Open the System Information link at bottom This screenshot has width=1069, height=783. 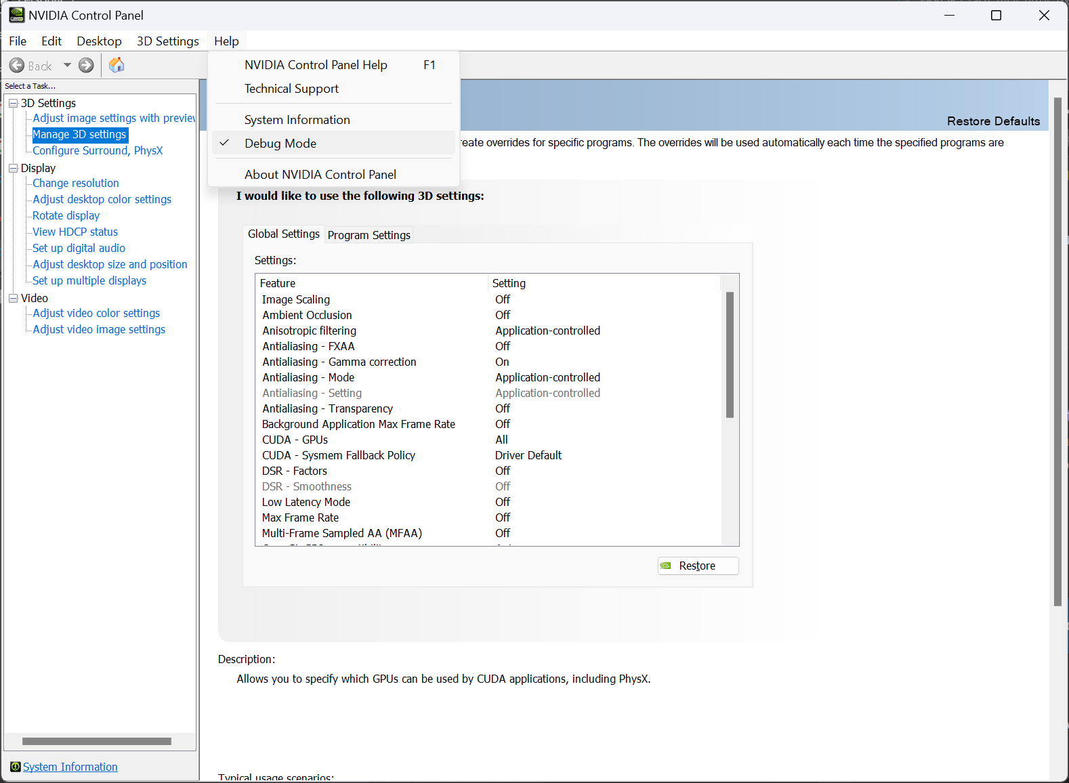[70, 767]
